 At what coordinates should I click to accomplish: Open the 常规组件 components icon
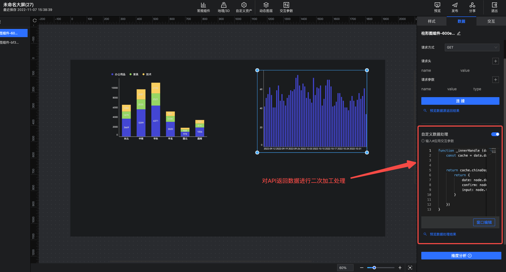tap(203, 5)
